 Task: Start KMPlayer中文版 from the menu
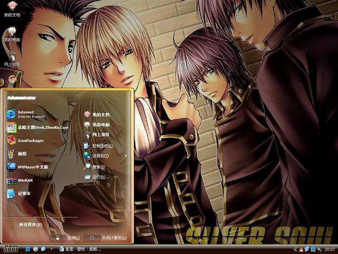click(x=27, y=167)
